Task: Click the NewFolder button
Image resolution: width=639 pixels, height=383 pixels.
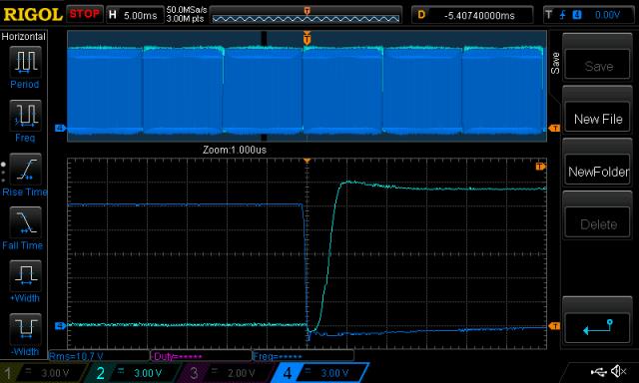Action: click(598, 172)
